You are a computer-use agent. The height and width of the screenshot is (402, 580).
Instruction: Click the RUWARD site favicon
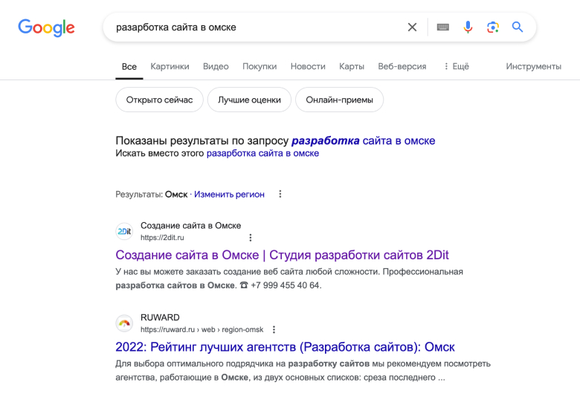pyautogui.click(x=124, y=323)
